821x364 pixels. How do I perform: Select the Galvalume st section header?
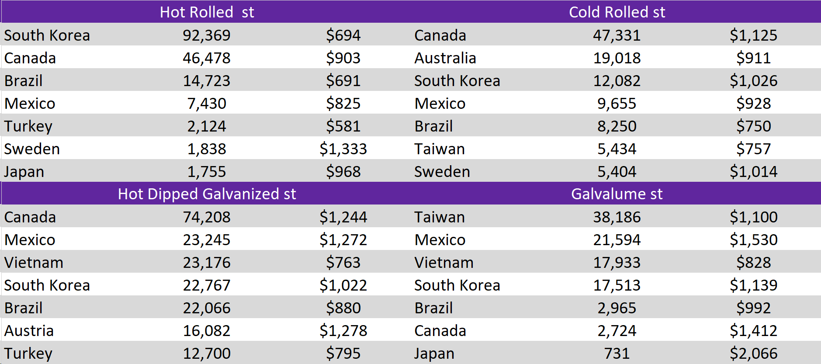pos(617,194)
